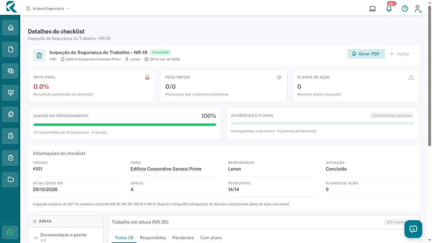Click the '0 plano(s) nas respostas' badge
The height and width of the screenshot is (243, 432).
[392, 116]
